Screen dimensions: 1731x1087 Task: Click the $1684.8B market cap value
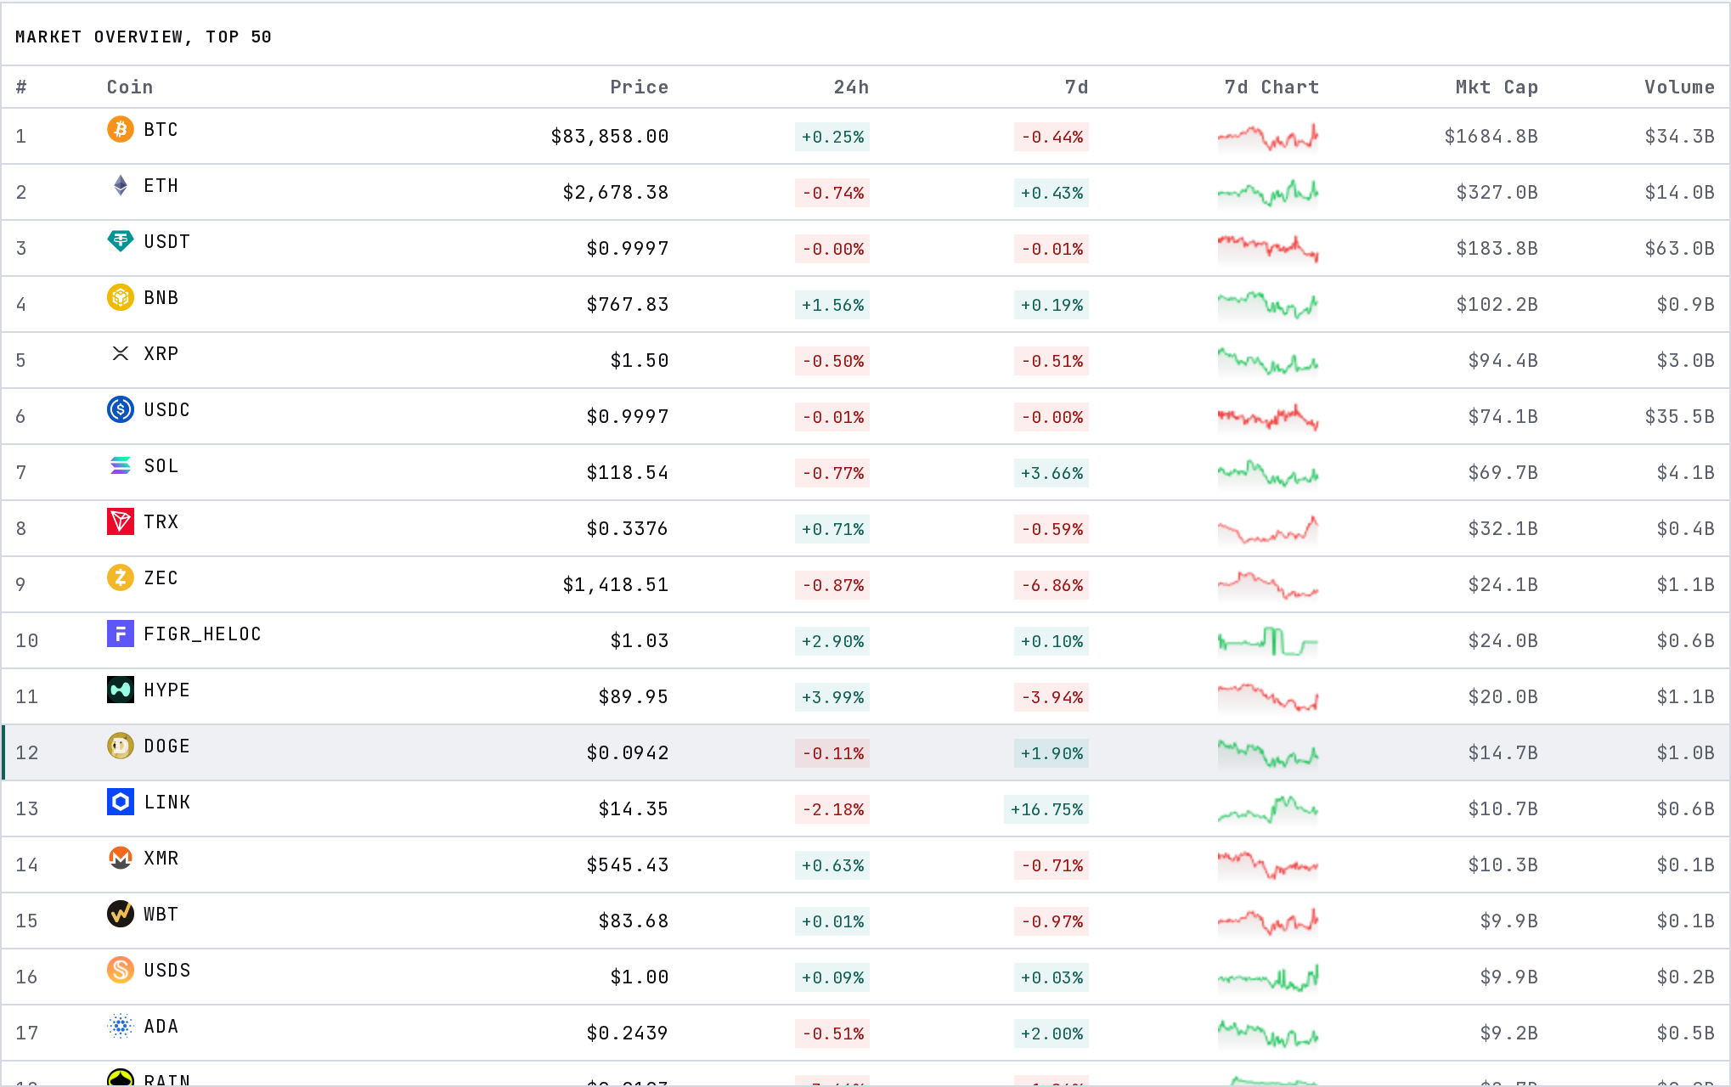pos(1491,137)
